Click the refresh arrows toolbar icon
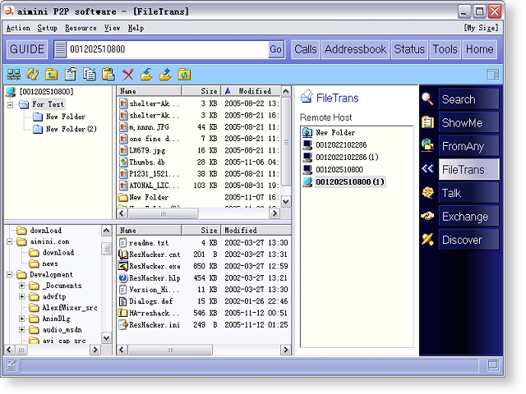 (x=33, y=75)
